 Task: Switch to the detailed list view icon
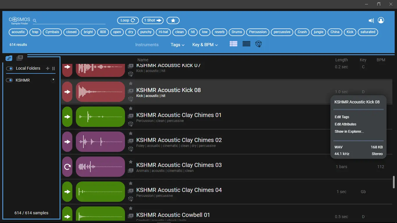tap(233, 44)
